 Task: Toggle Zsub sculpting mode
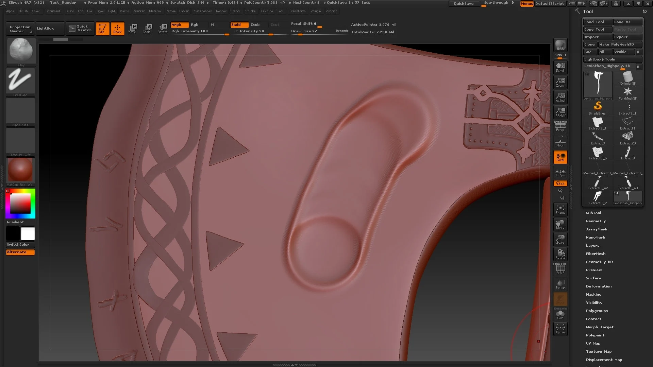click(x=255, y=24)
